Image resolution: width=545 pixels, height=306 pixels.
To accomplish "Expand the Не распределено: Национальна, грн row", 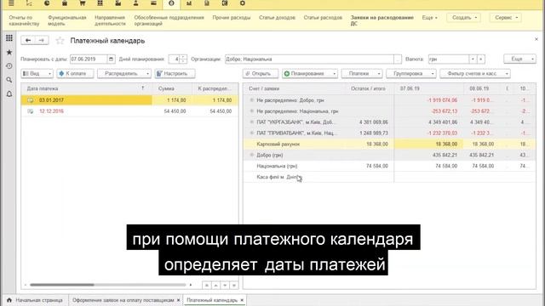I will coord(252,111).
